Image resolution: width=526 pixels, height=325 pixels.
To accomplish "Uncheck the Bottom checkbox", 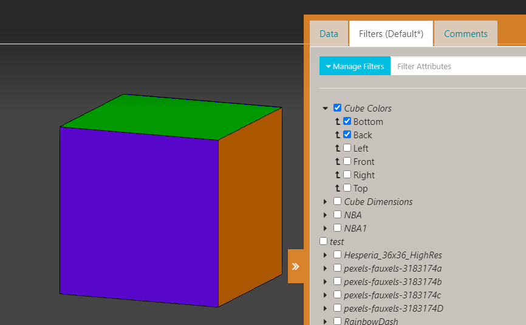I will coord(347,121).
